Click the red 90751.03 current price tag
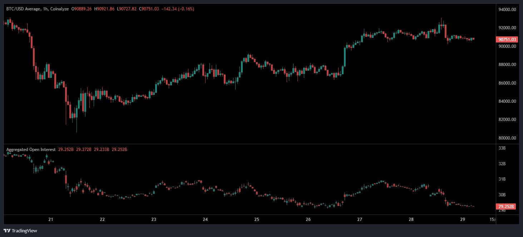Image resolution: width=523 pixels, height=237 pixels. [x=507, y=40]
